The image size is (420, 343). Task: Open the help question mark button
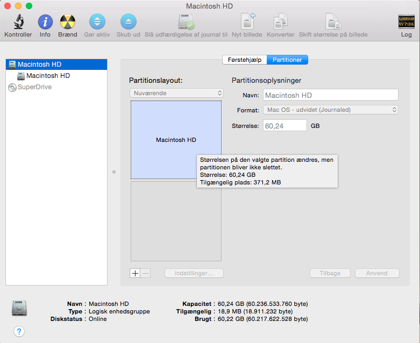click(19, 332)
